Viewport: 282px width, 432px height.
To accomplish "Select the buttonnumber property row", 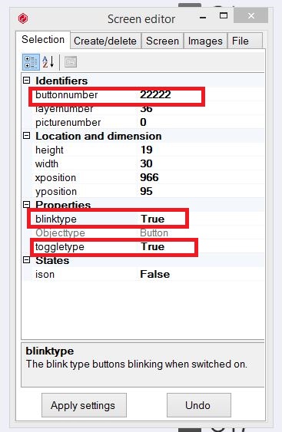I will tap(144, 95).
